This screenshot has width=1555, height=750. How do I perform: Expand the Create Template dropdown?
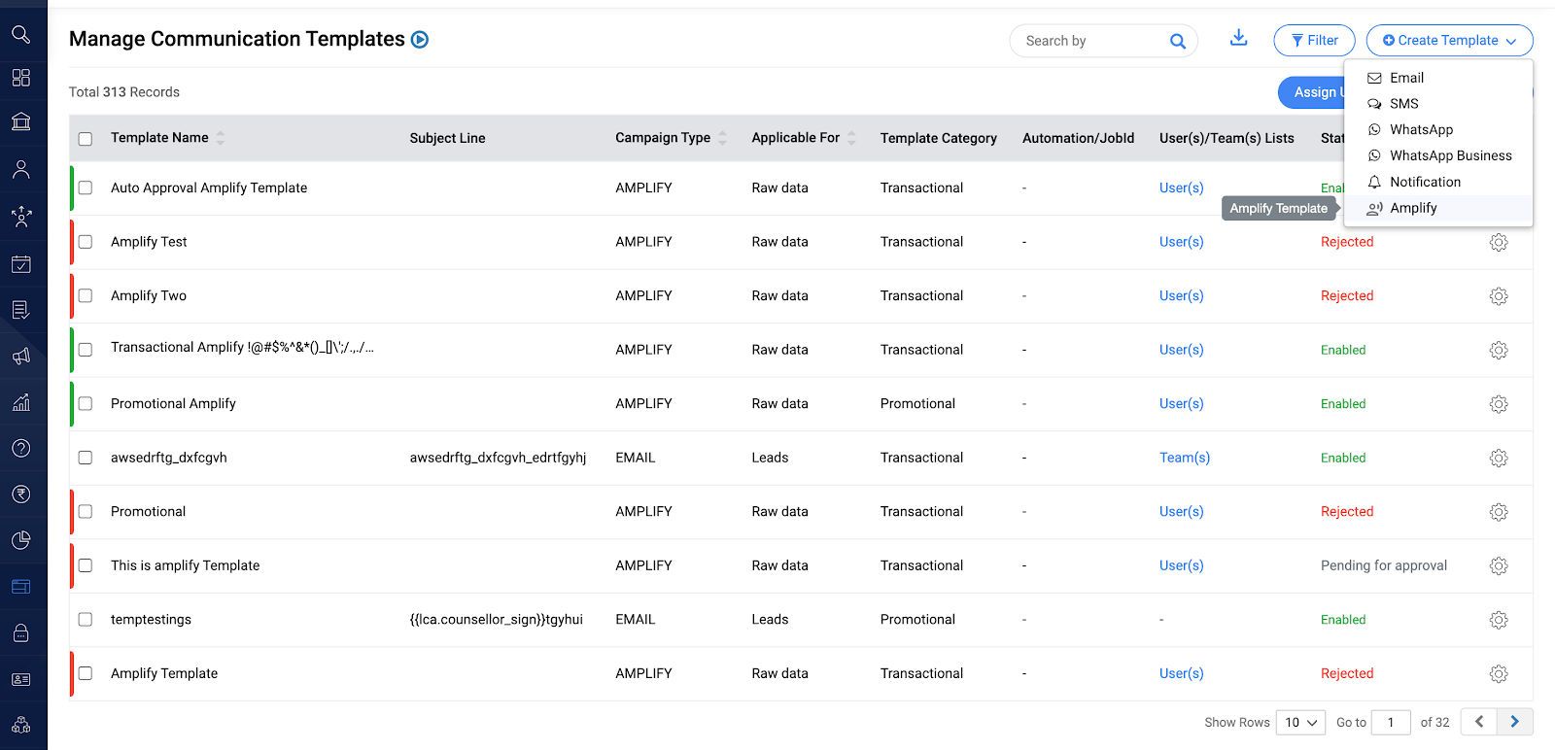click(1449, 41)
